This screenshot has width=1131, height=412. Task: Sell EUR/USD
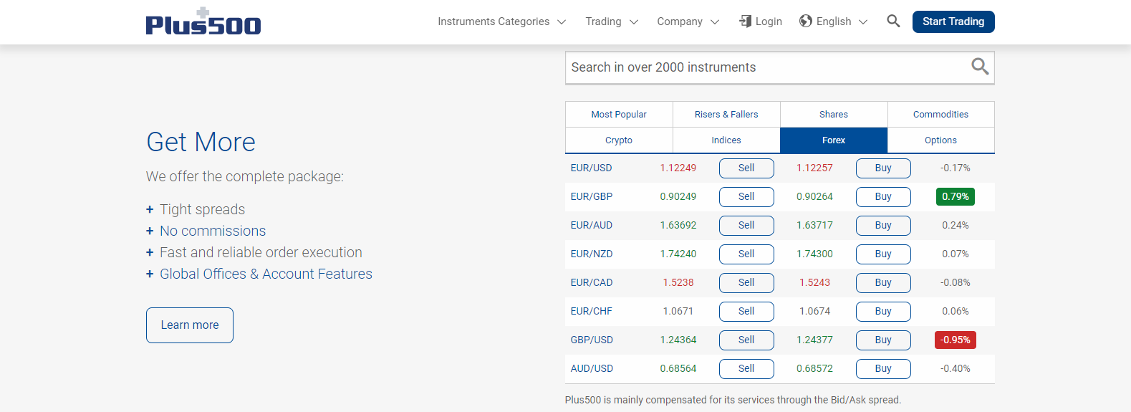click(746, 168)
